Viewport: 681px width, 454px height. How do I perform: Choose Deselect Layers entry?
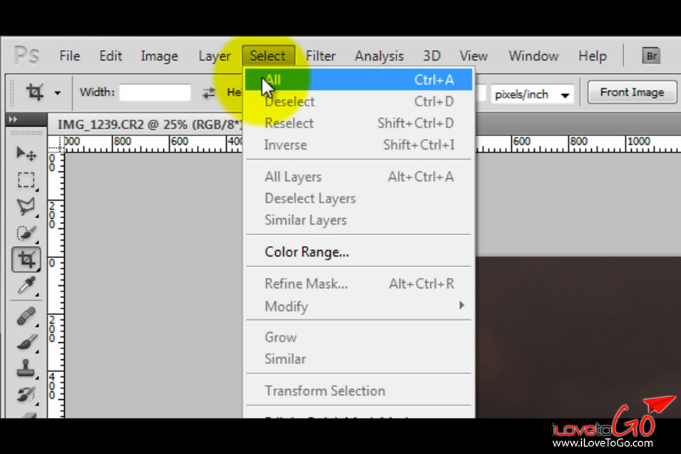coord(359,198)
